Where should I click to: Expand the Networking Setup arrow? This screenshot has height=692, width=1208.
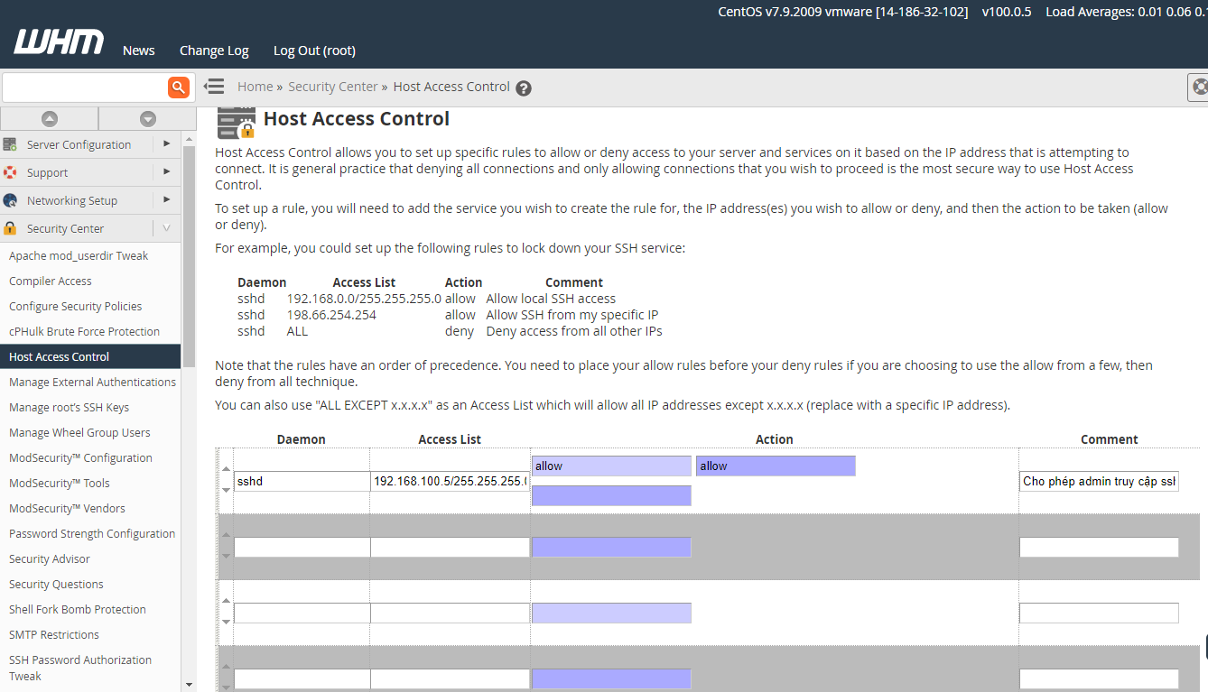click(166, 199)
